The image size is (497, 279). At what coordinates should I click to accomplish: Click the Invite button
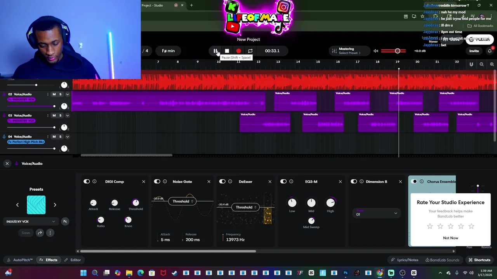(x=474, y=51)
